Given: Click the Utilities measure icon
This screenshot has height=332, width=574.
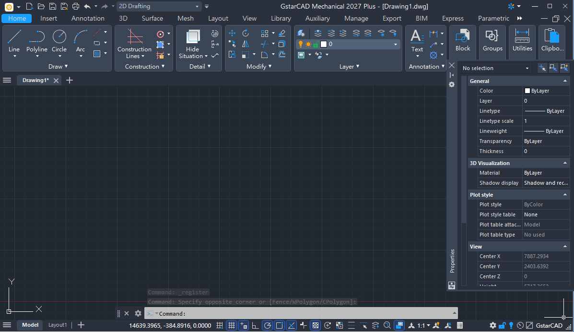Looking at the screenshot, I should (522, 36).
